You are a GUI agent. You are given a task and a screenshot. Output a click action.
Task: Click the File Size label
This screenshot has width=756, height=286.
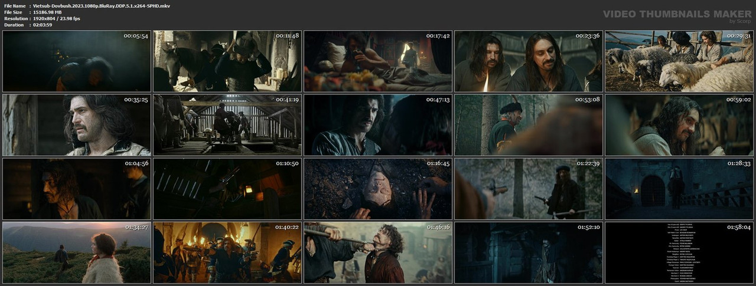coord(13,12)
